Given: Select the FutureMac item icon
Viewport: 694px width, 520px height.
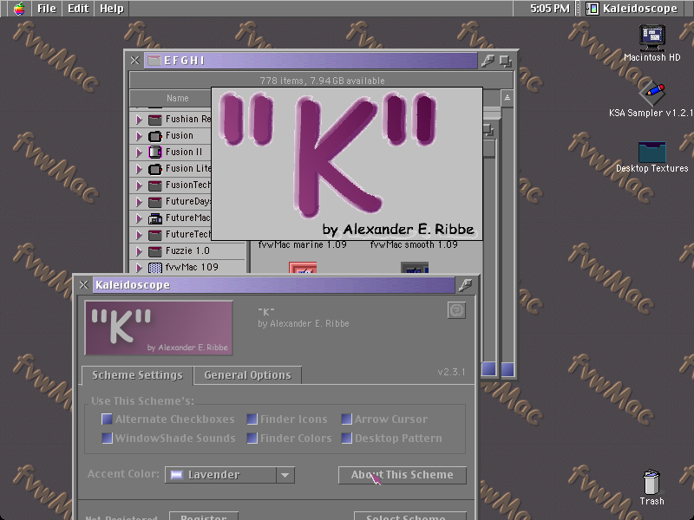Looking at the screenshot, I should (155, 218).
